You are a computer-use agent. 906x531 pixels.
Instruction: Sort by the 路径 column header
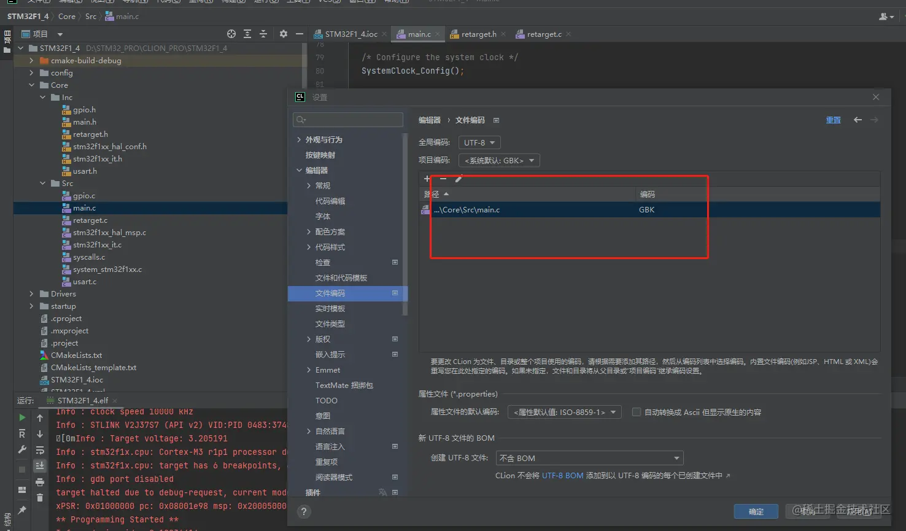pos(527,194)
